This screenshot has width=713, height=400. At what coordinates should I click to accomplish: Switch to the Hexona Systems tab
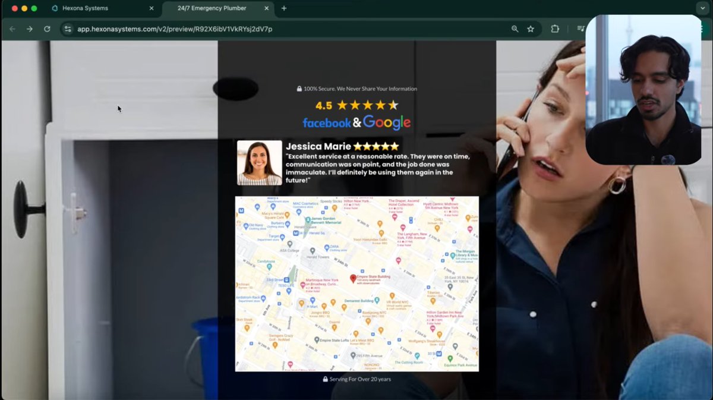click(101, 8)
